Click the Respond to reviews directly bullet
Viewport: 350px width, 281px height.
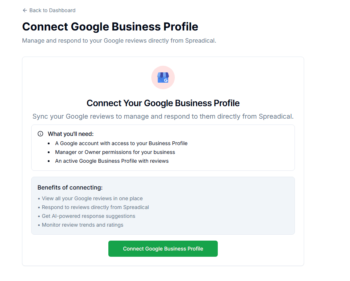(x=95, y=207)
